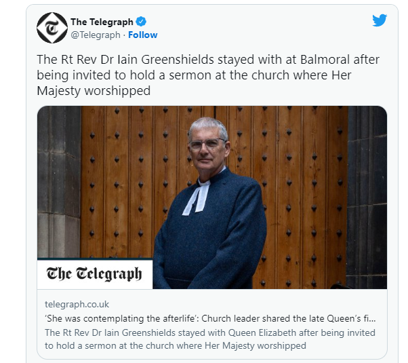Follow the Telegraph account
This screenshot has height=363, width=408.
click(143, 35)
